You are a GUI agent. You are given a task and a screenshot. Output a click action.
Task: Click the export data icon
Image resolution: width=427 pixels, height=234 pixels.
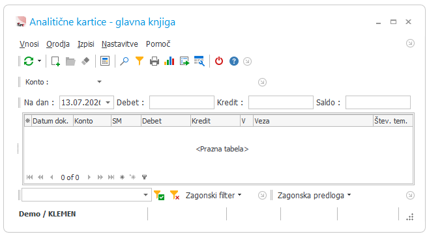pos(184,61)
